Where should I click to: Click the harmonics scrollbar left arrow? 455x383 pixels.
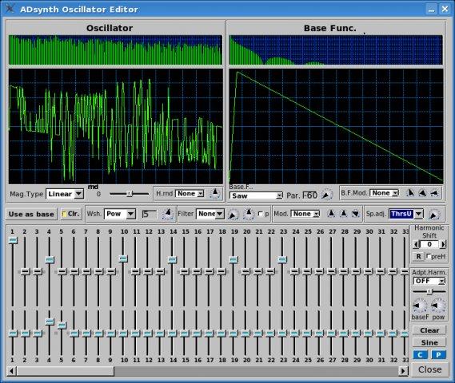point(12,371)
